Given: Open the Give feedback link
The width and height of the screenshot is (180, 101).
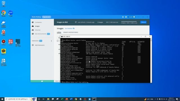Looking at the screenshot, I should [69, 28].
